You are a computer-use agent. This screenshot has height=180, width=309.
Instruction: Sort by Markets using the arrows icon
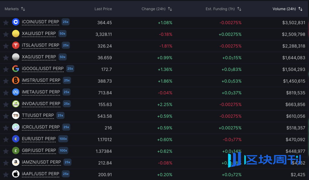tap(23, 9)
